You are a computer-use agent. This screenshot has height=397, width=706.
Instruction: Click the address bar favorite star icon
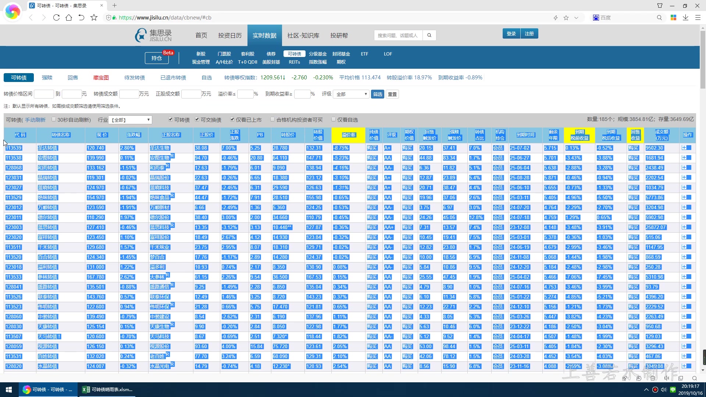click(566, 18)
